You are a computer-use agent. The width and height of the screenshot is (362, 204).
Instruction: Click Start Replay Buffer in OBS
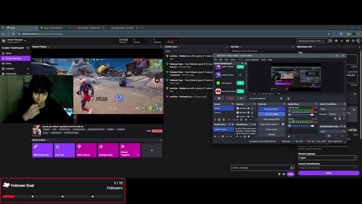[271, 119]
